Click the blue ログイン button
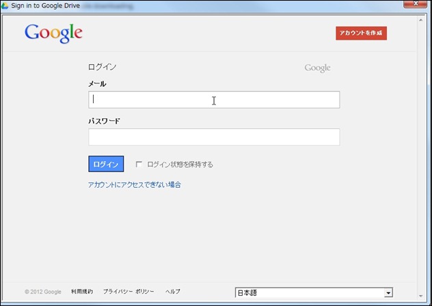This screenshot has width=432, height=306. tap(106, 164)
